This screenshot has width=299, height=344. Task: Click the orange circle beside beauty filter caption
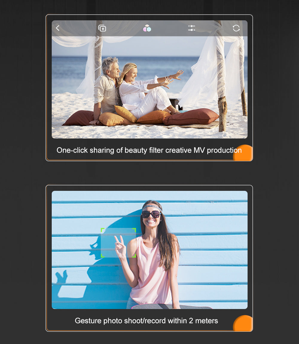243,153
